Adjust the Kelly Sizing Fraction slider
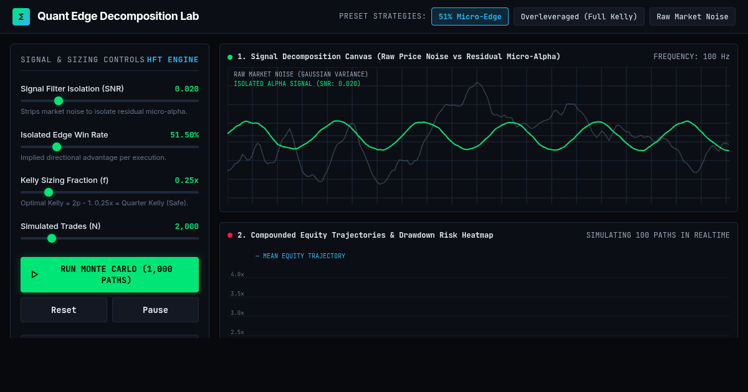748x392 pixels. 110,192
